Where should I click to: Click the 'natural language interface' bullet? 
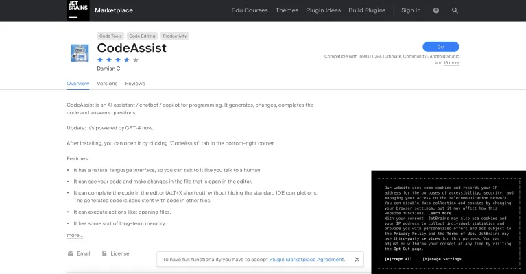pos(167,170)
